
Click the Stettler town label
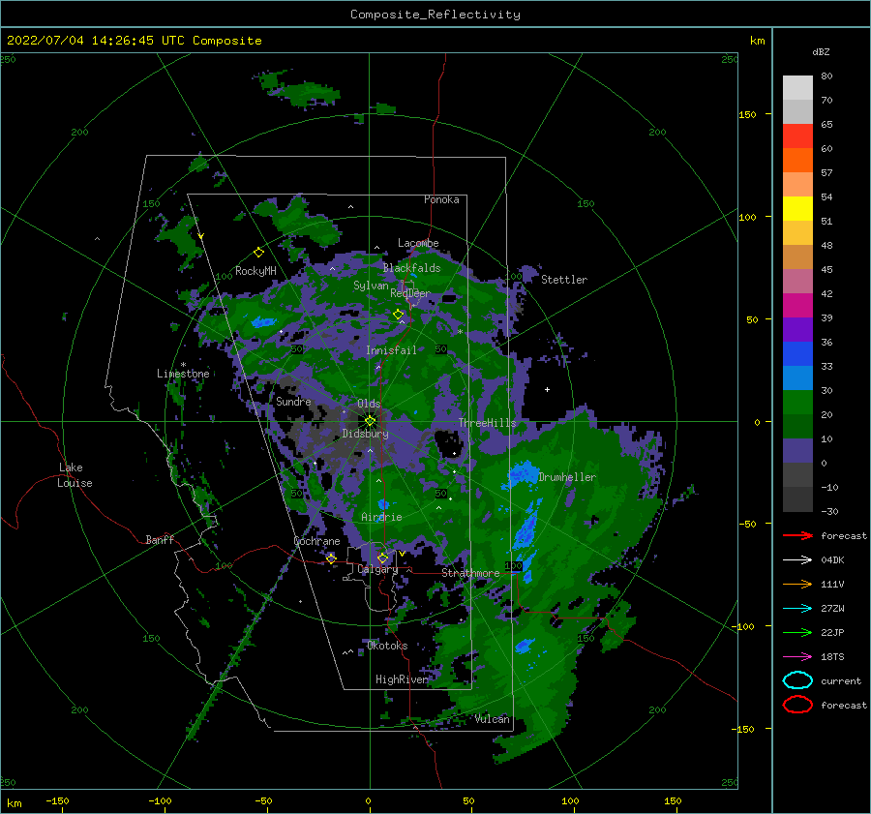click(564, 280)
